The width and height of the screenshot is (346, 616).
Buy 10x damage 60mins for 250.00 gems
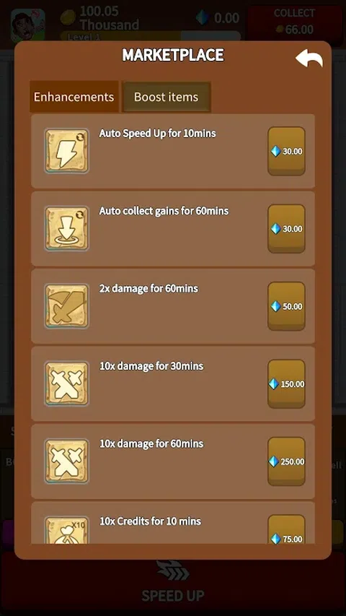click(x=286, y=461)
